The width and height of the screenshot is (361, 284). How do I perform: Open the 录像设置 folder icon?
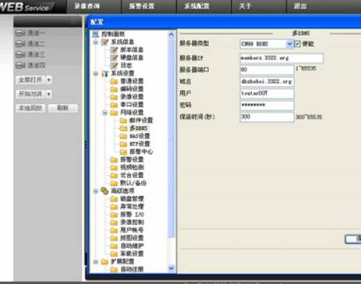pyautogui.click(x=114, y=97)
